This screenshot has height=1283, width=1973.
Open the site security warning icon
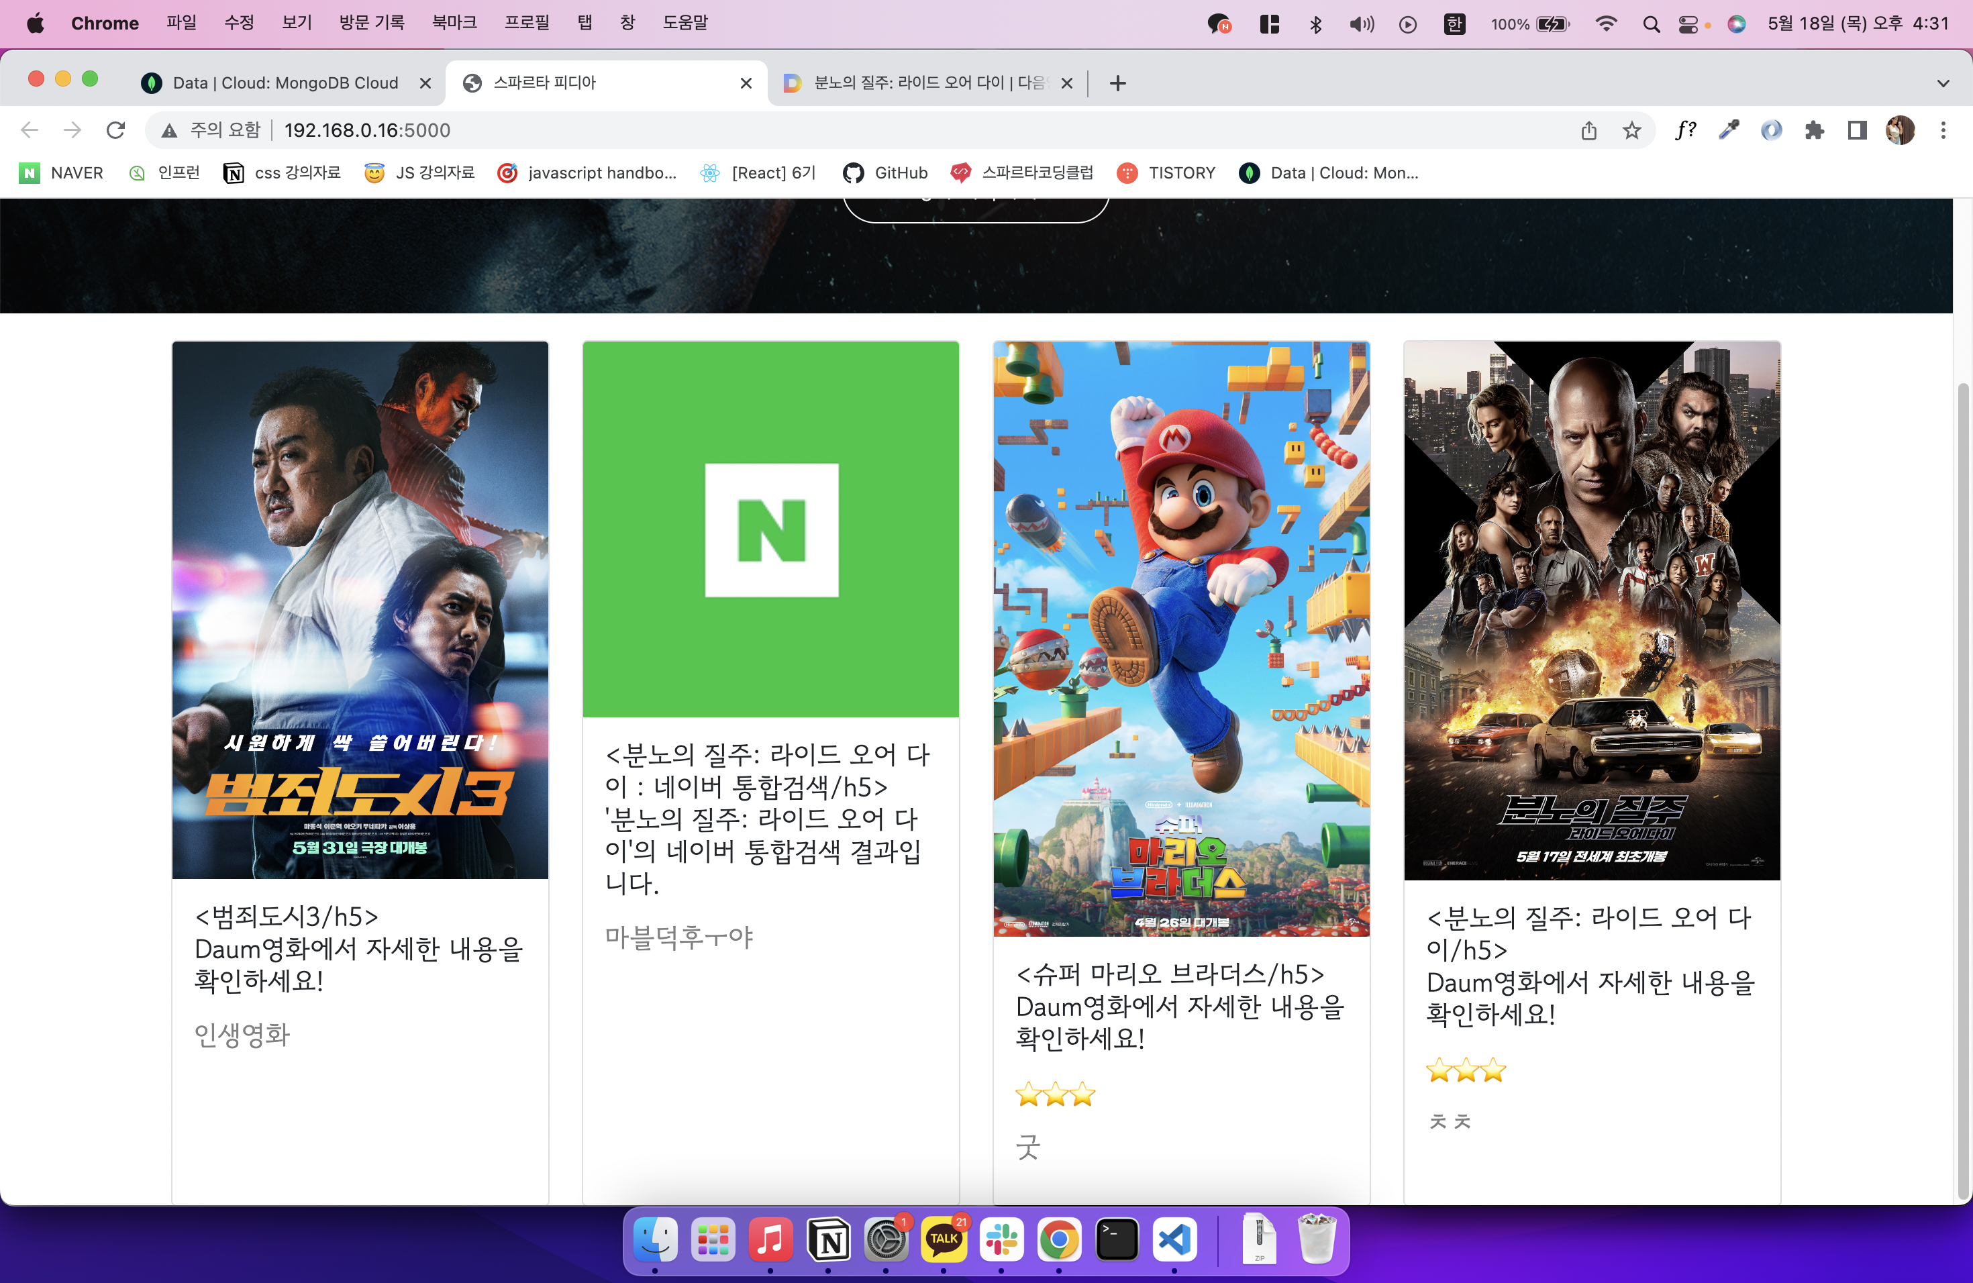pos(169,130)
